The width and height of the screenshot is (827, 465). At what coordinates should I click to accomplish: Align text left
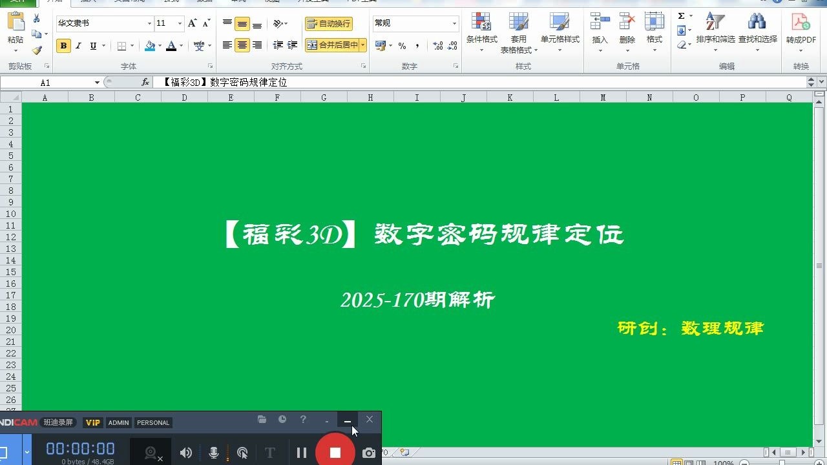pos(227,45)
